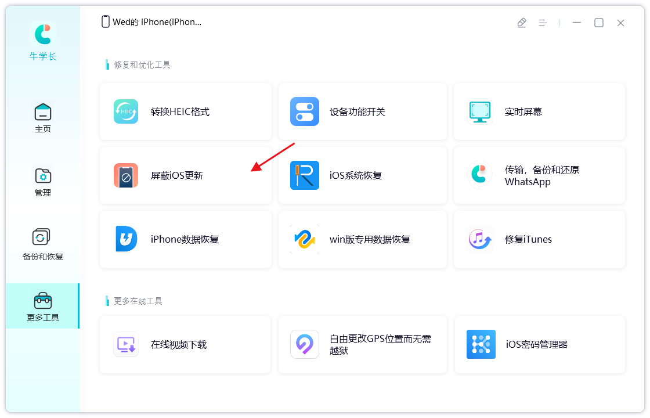Viewport: 650px width, 418px height.
Task: Edit the device name with pencil icon
Action: pyautogui.click(x=521, y=22)
